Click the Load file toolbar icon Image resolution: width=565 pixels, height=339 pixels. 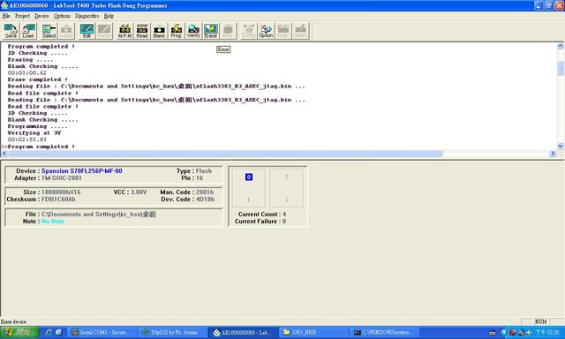pos(28,31)
